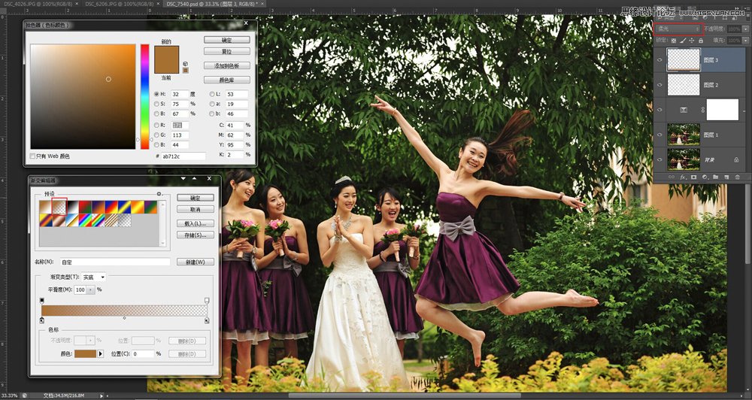This screenshot has height=400, width=752.
Task: Select the R red radio button
Action: (x=156, y=125)
